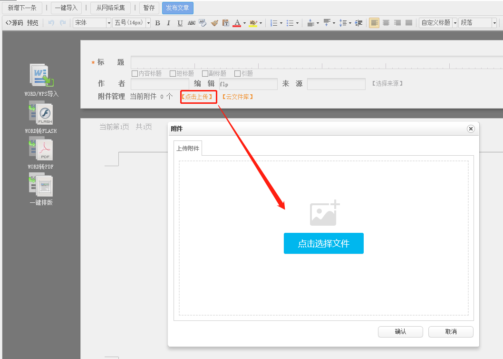
Task: Apply strikethrough formatting from the toolbar
Action: 191,23
